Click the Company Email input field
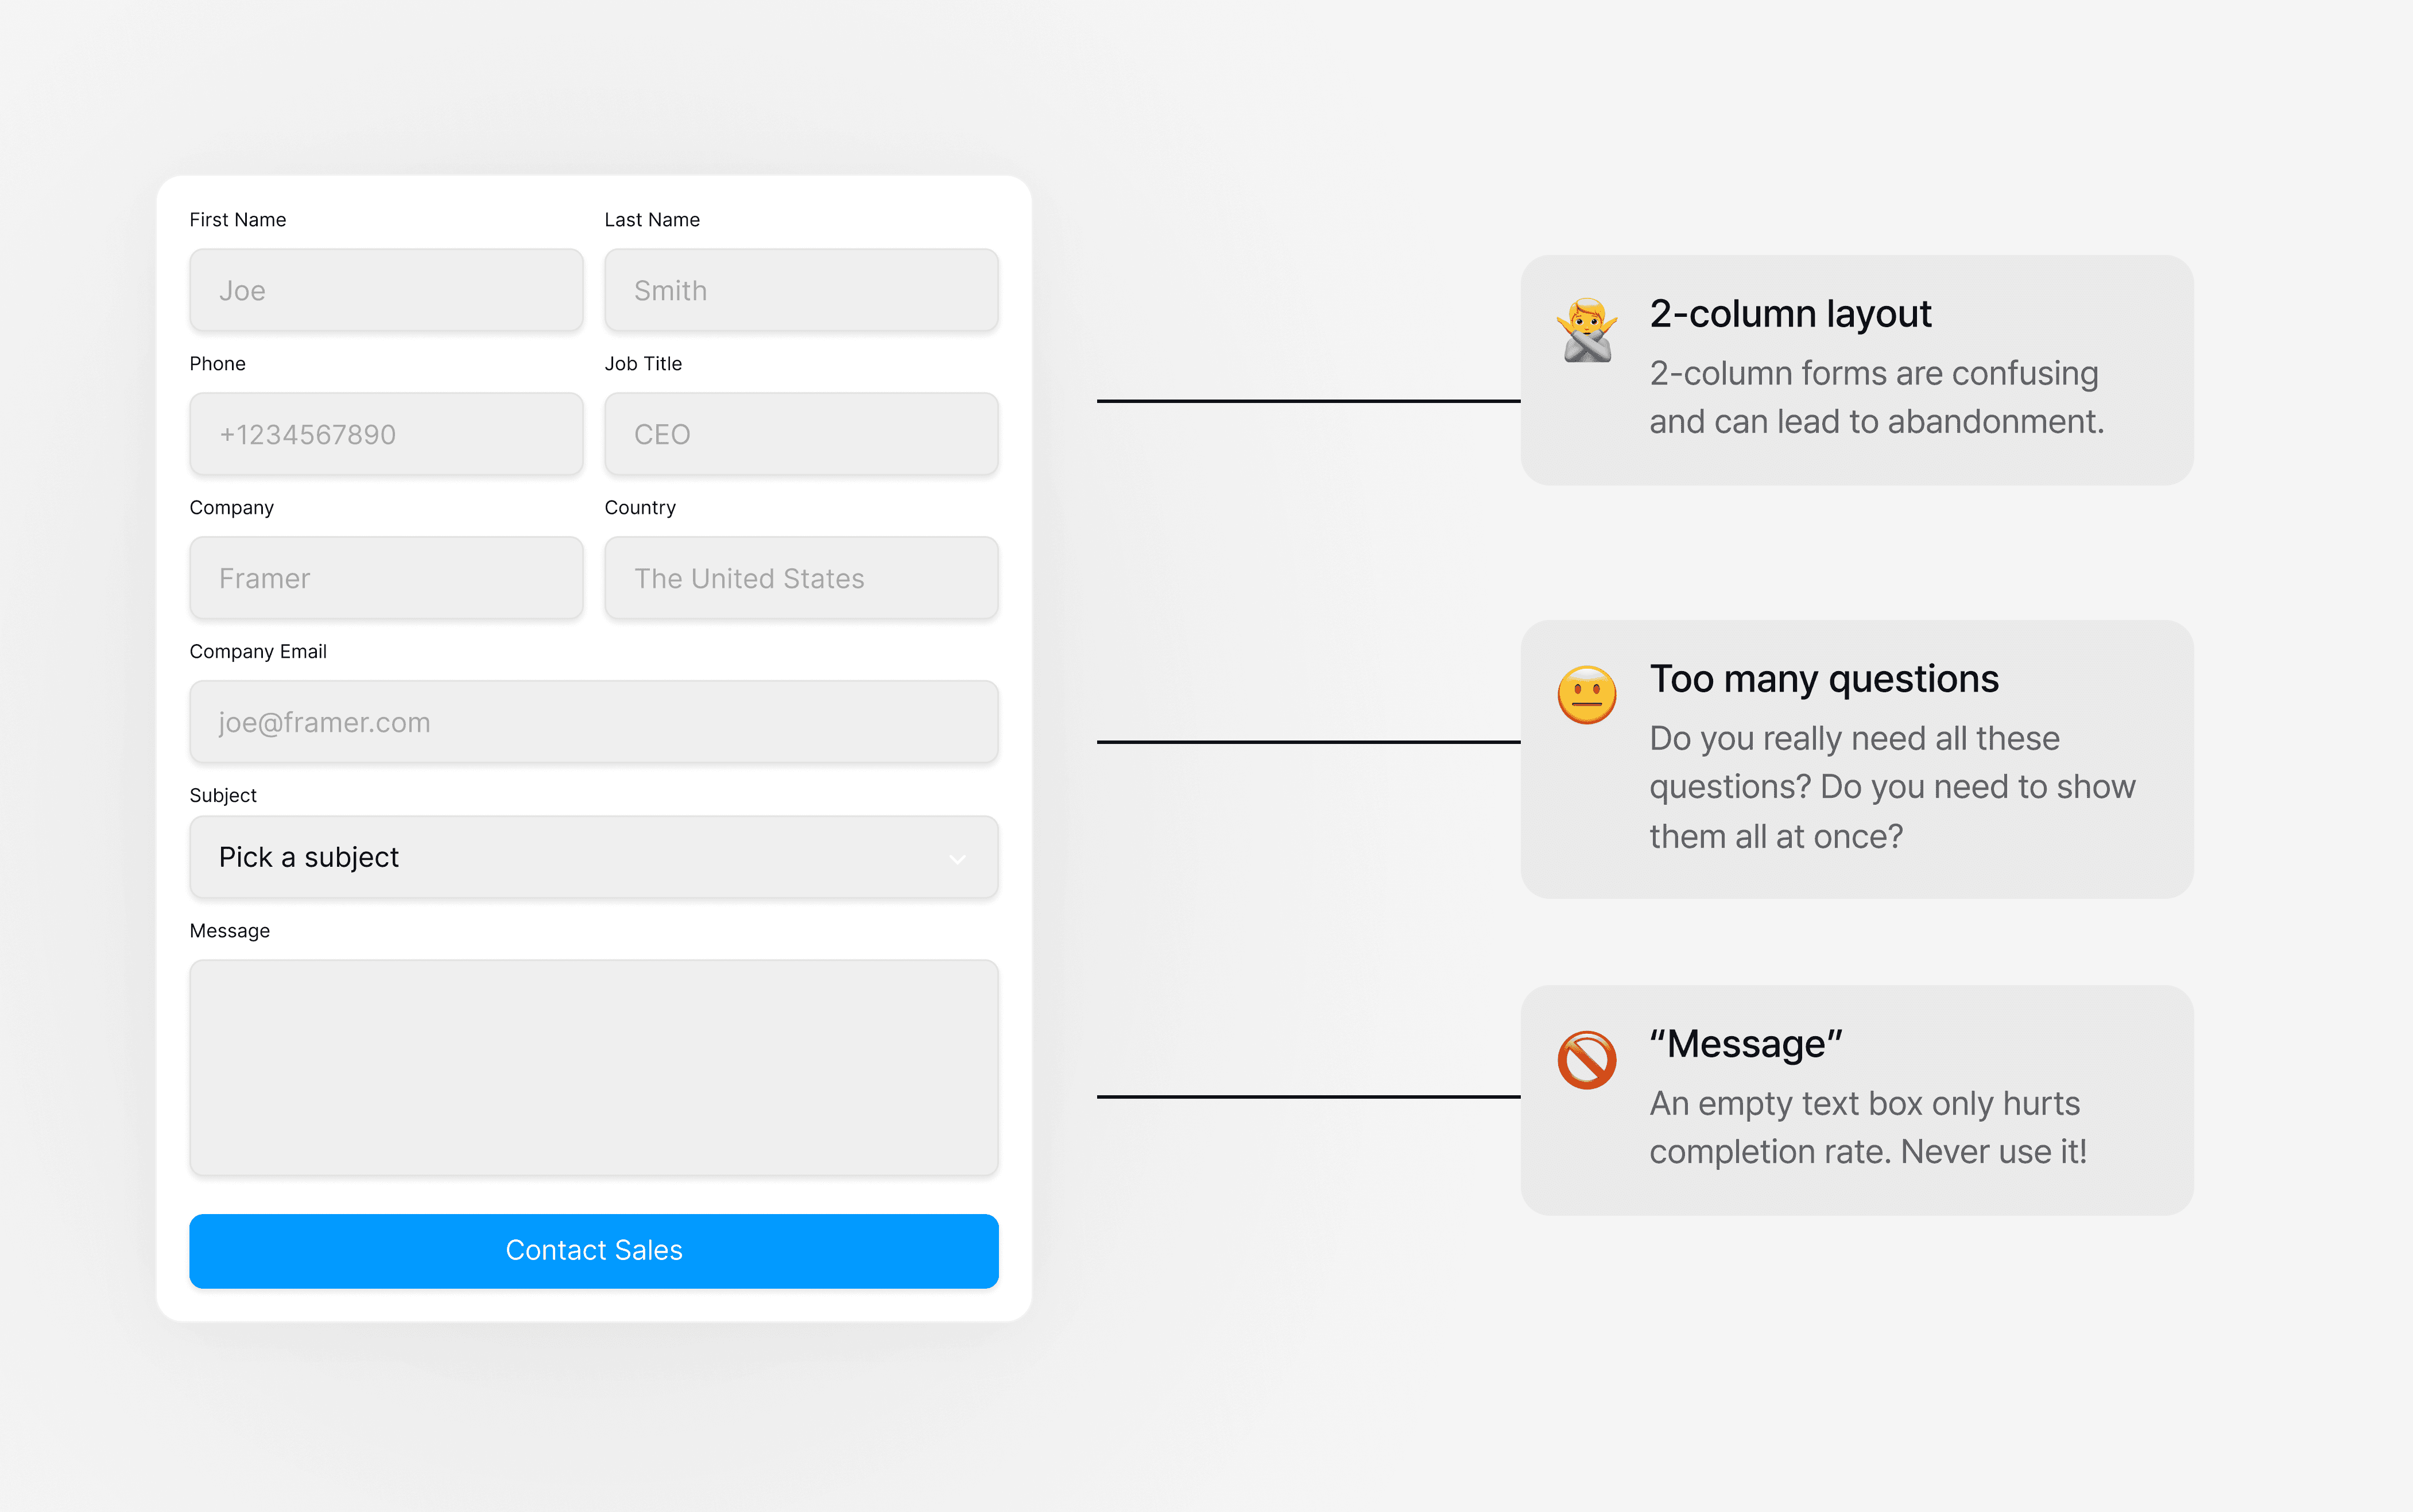2413x1512 pixels. [x=593, y=722]
